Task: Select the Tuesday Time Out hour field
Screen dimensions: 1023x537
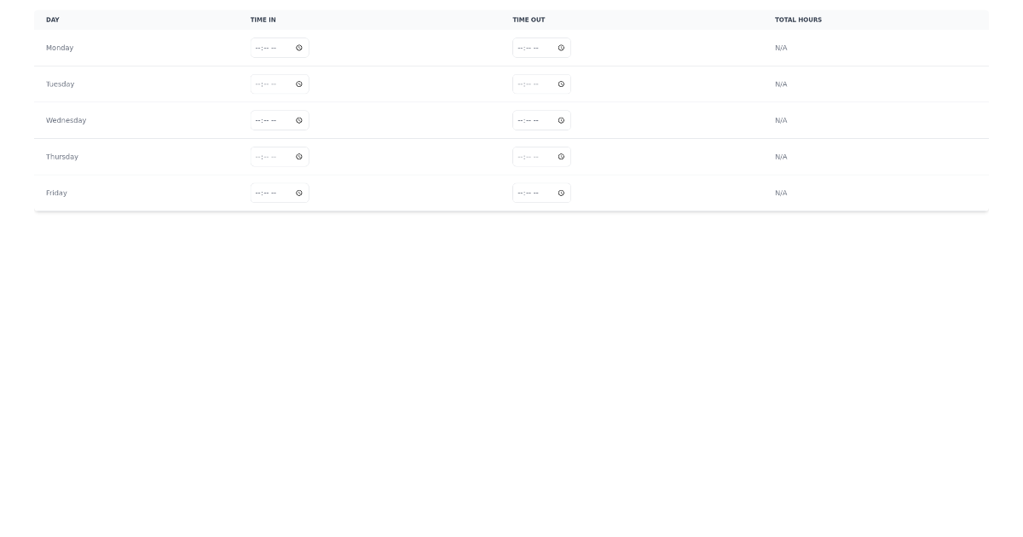Action: click(520, 84)
